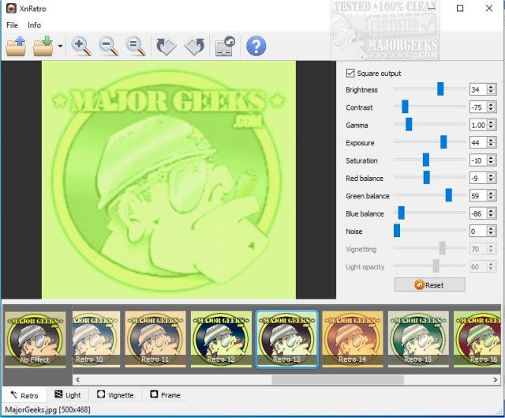Click the Green balance value field showing 59
The height and width of the screenshot is (418, 505).
click(x=478, y=196)
